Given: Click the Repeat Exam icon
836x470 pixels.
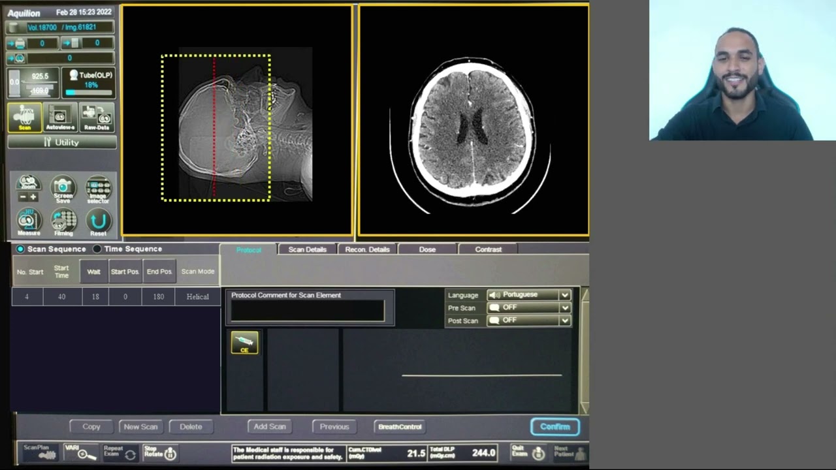Looking at the screenshot, I should click(x=120, y=452).
